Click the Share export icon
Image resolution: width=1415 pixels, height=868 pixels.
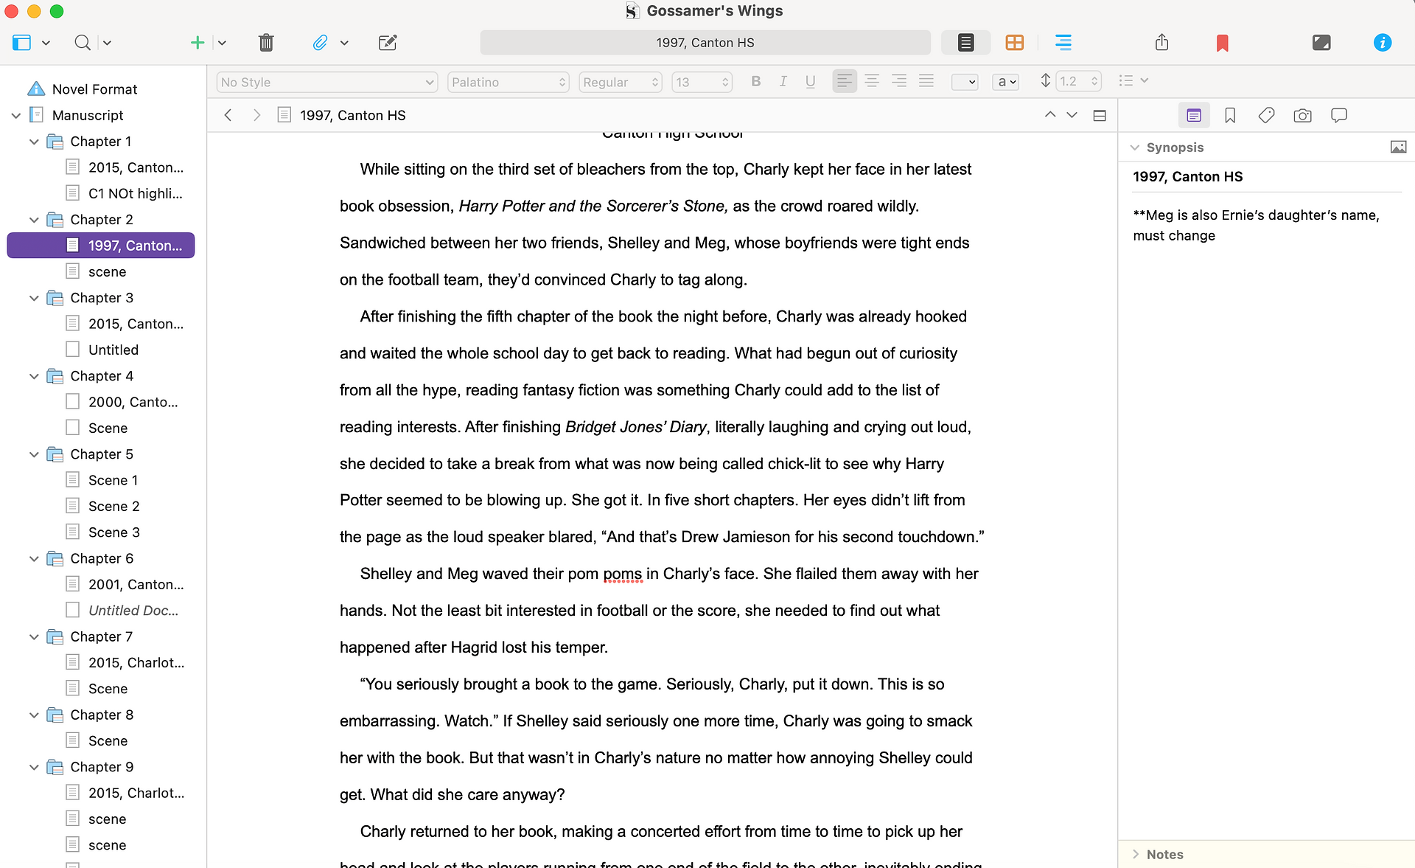click(x=1162, y=43)
